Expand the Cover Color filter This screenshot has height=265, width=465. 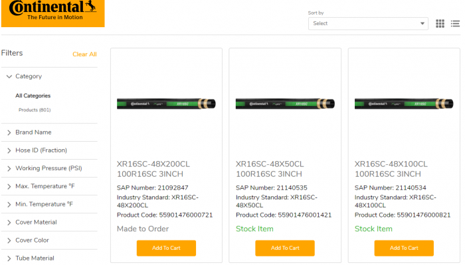tap(32, 240)
